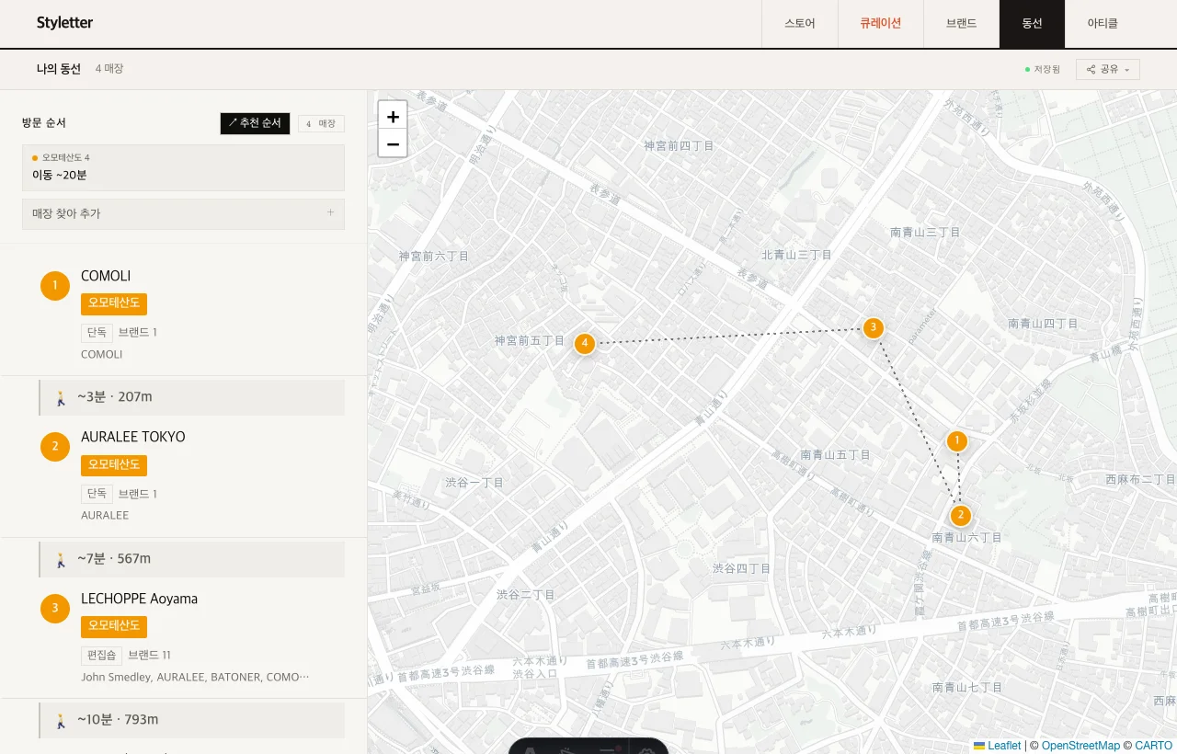
Task: Open the Leaflet attribution link
Action: pos(997,746)
